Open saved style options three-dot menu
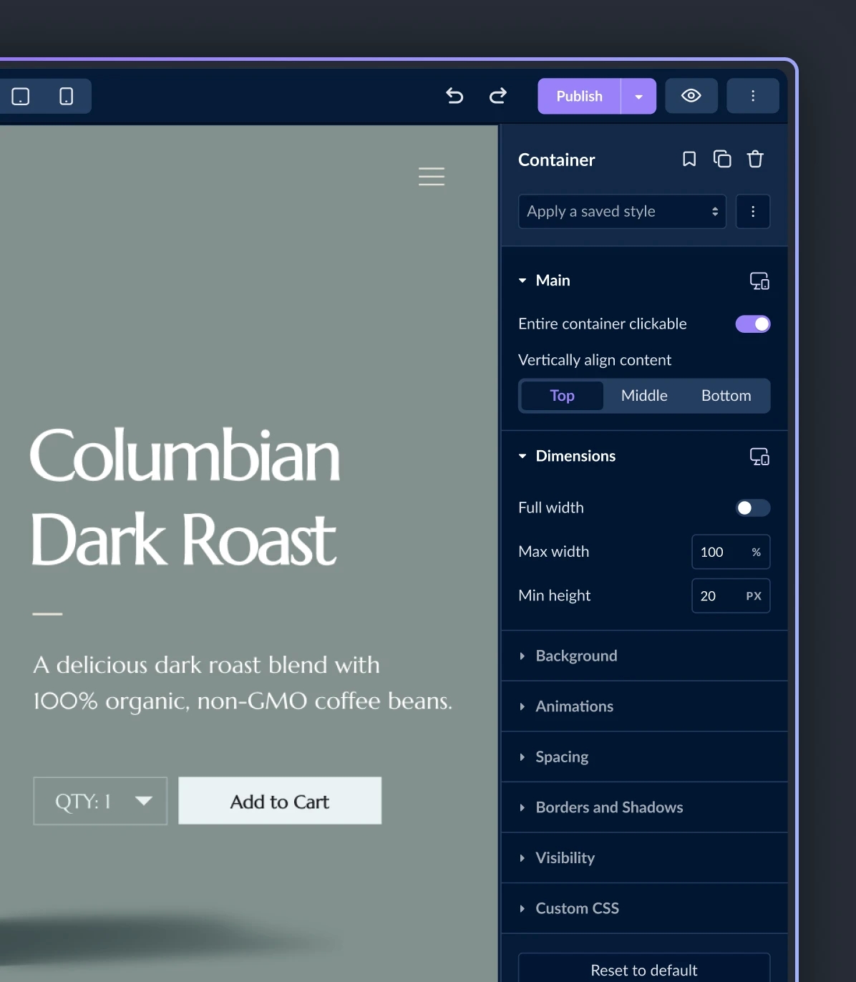 click(752, 212)
